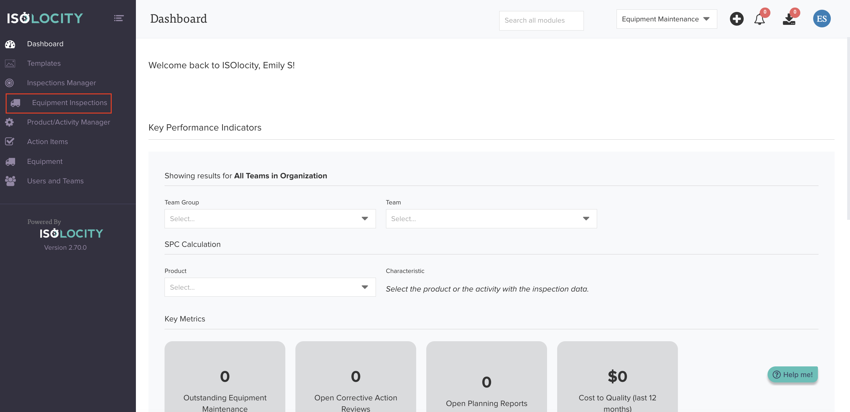This screenshot has height=412, width=850.
Task: Go to Templates in the sidebar
Action: click(x=43, y=63)
